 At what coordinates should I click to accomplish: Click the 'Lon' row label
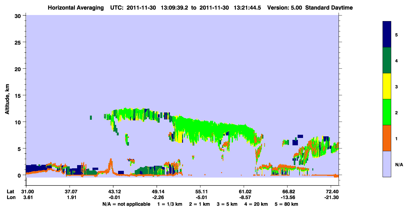pyautogui.click(x=11, y=197)
